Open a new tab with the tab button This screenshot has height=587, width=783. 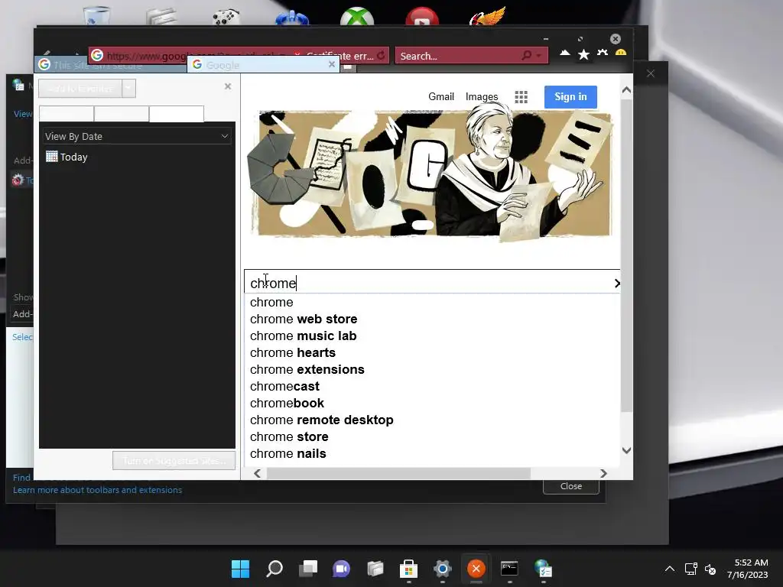(348, 66)
